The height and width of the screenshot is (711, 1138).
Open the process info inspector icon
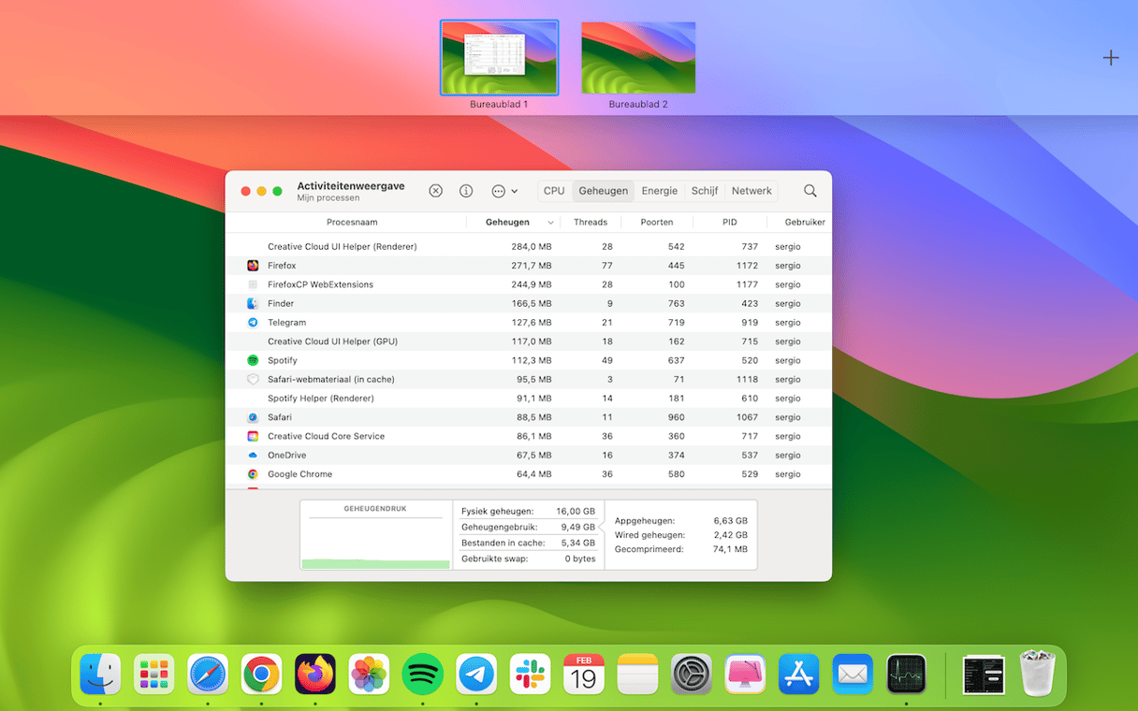(x=466, y=191)
